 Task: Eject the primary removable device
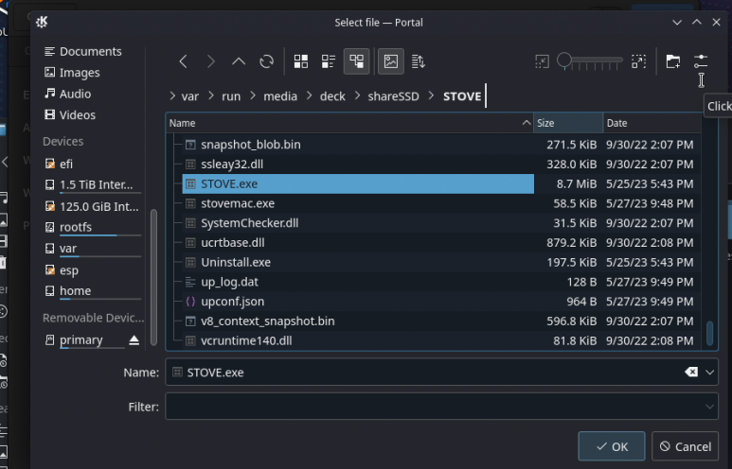(134, 339)
